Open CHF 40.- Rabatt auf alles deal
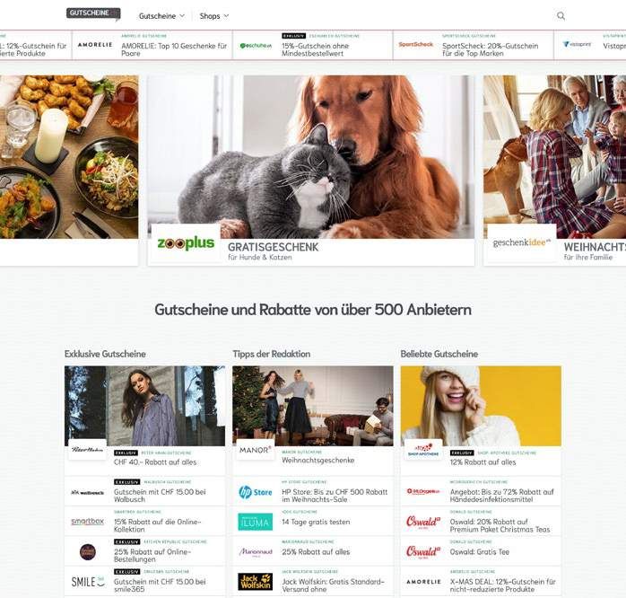The height and width of the screenshot is (598, 626). [x=155, y=462]
